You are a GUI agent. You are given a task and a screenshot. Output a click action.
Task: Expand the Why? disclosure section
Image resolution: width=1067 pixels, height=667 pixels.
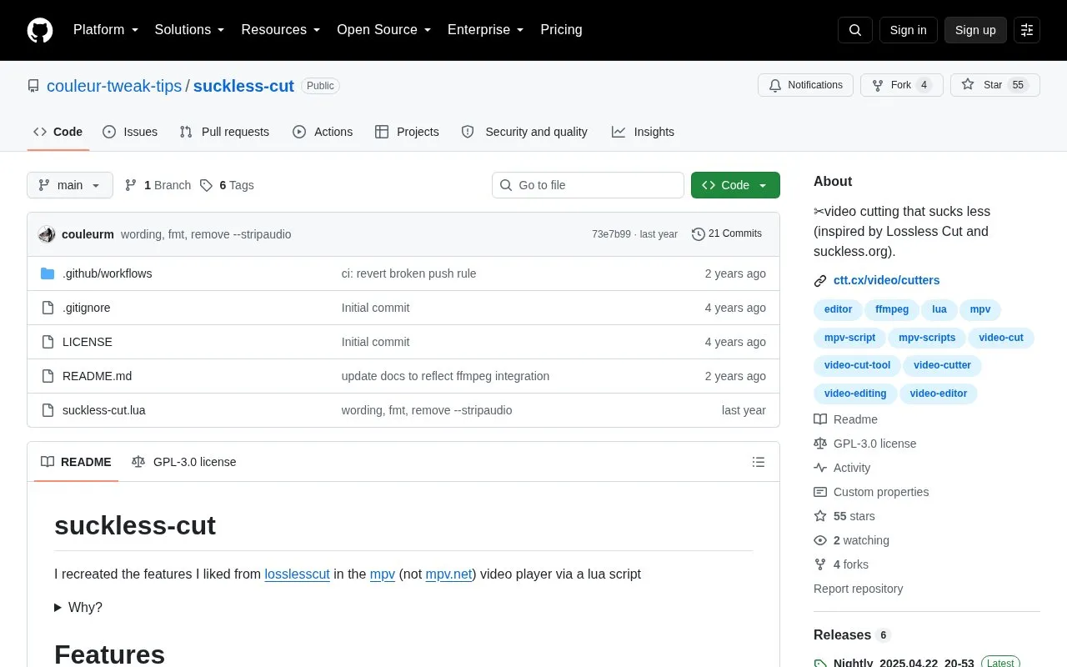click(x=78, y=607)
